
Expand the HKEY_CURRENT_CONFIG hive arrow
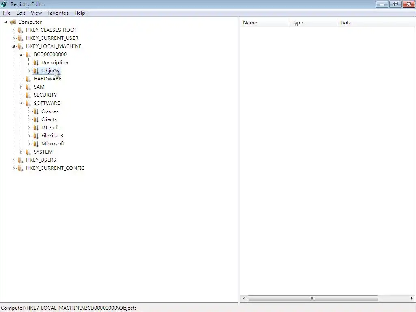tap(13, 168)
